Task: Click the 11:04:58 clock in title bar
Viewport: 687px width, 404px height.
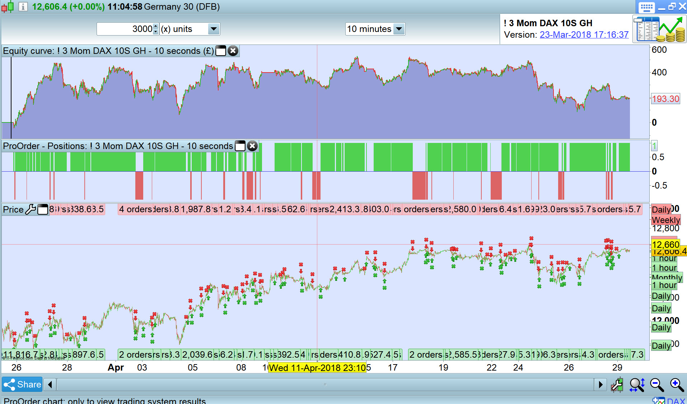Action: coord(125,7)
